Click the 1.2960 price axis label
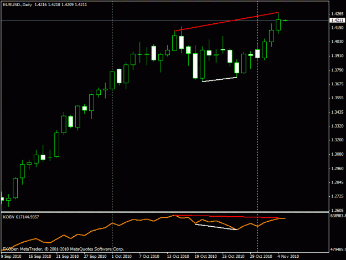Viewport: 346px width, 260px height. 337,169
